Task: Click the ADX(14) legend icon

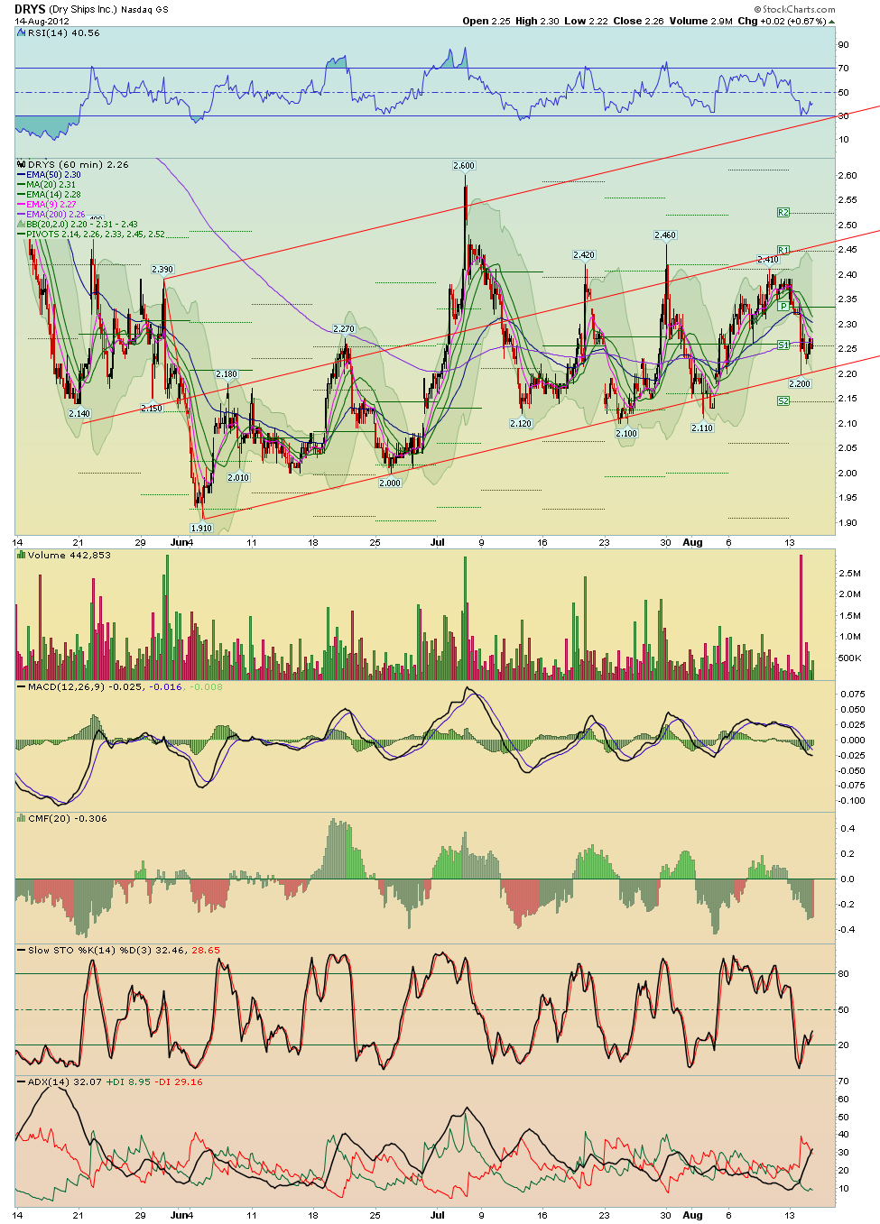Action: 22,1081
